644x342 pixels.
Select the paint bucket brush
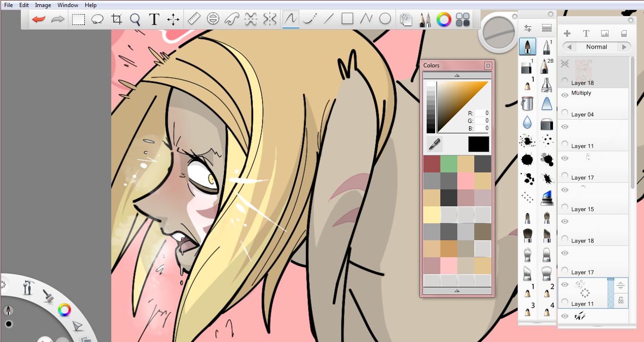tap(528, 103)
